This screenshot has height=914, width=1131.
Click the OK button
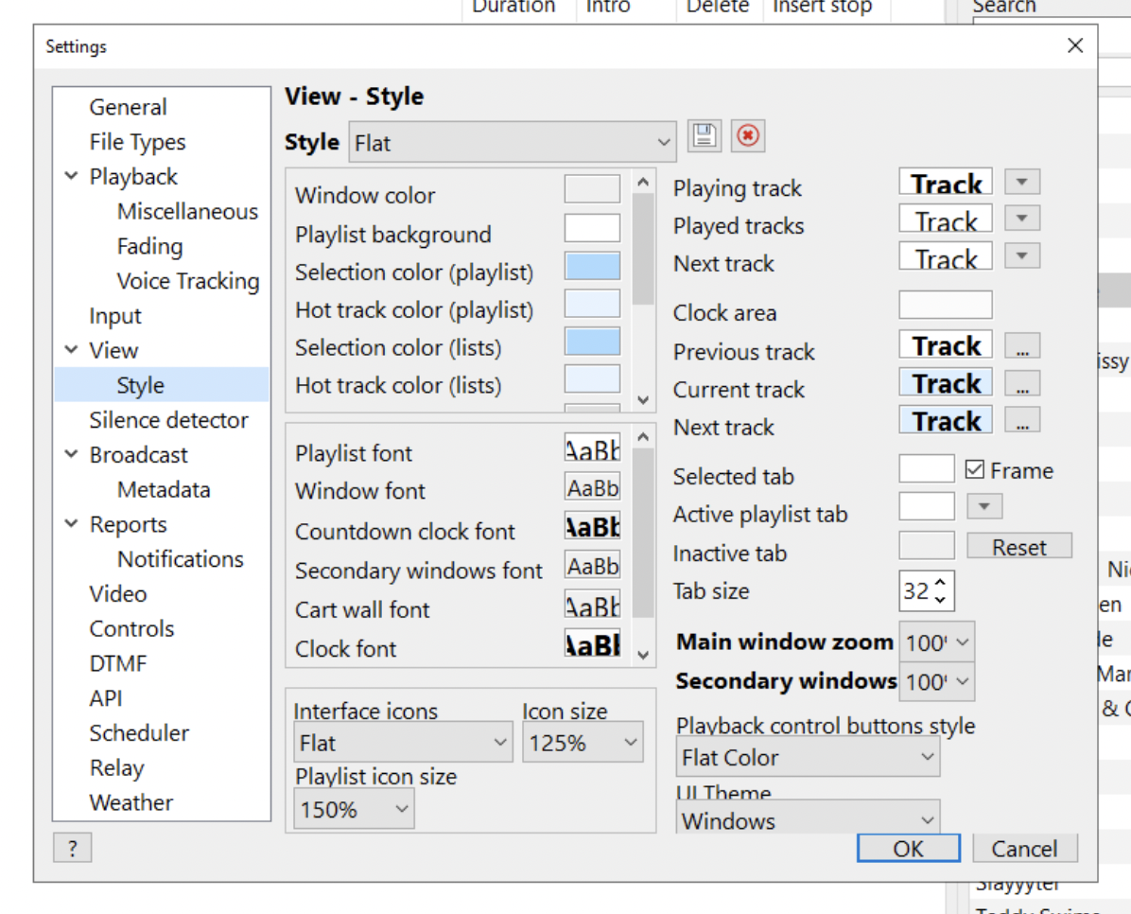[908, 849]
